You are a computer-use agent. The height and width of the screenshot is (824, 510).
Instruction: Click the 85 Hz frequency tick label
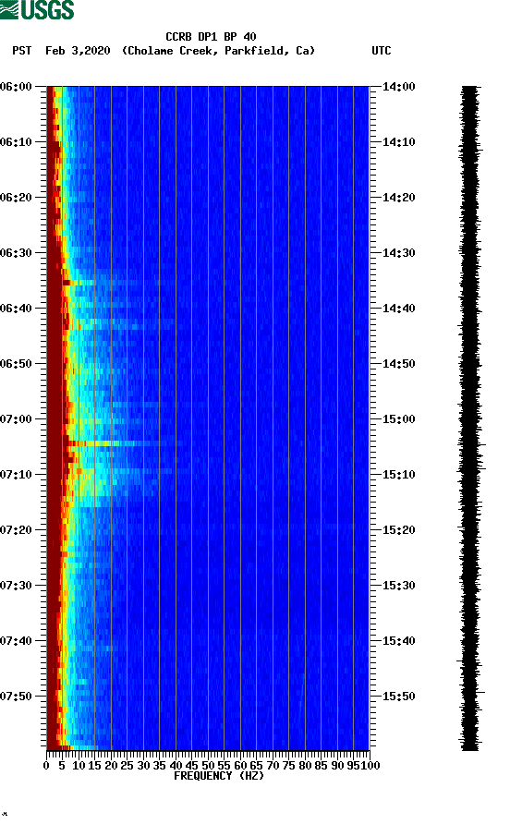[321, 766]
